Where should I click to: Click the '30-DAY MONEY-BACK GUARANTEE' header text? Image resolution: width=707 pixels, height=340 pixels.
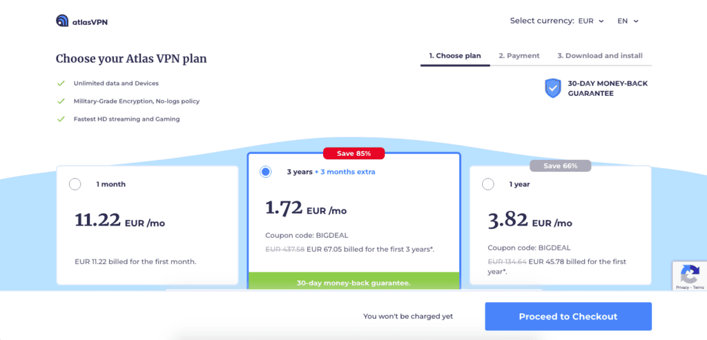pos(608,88)
